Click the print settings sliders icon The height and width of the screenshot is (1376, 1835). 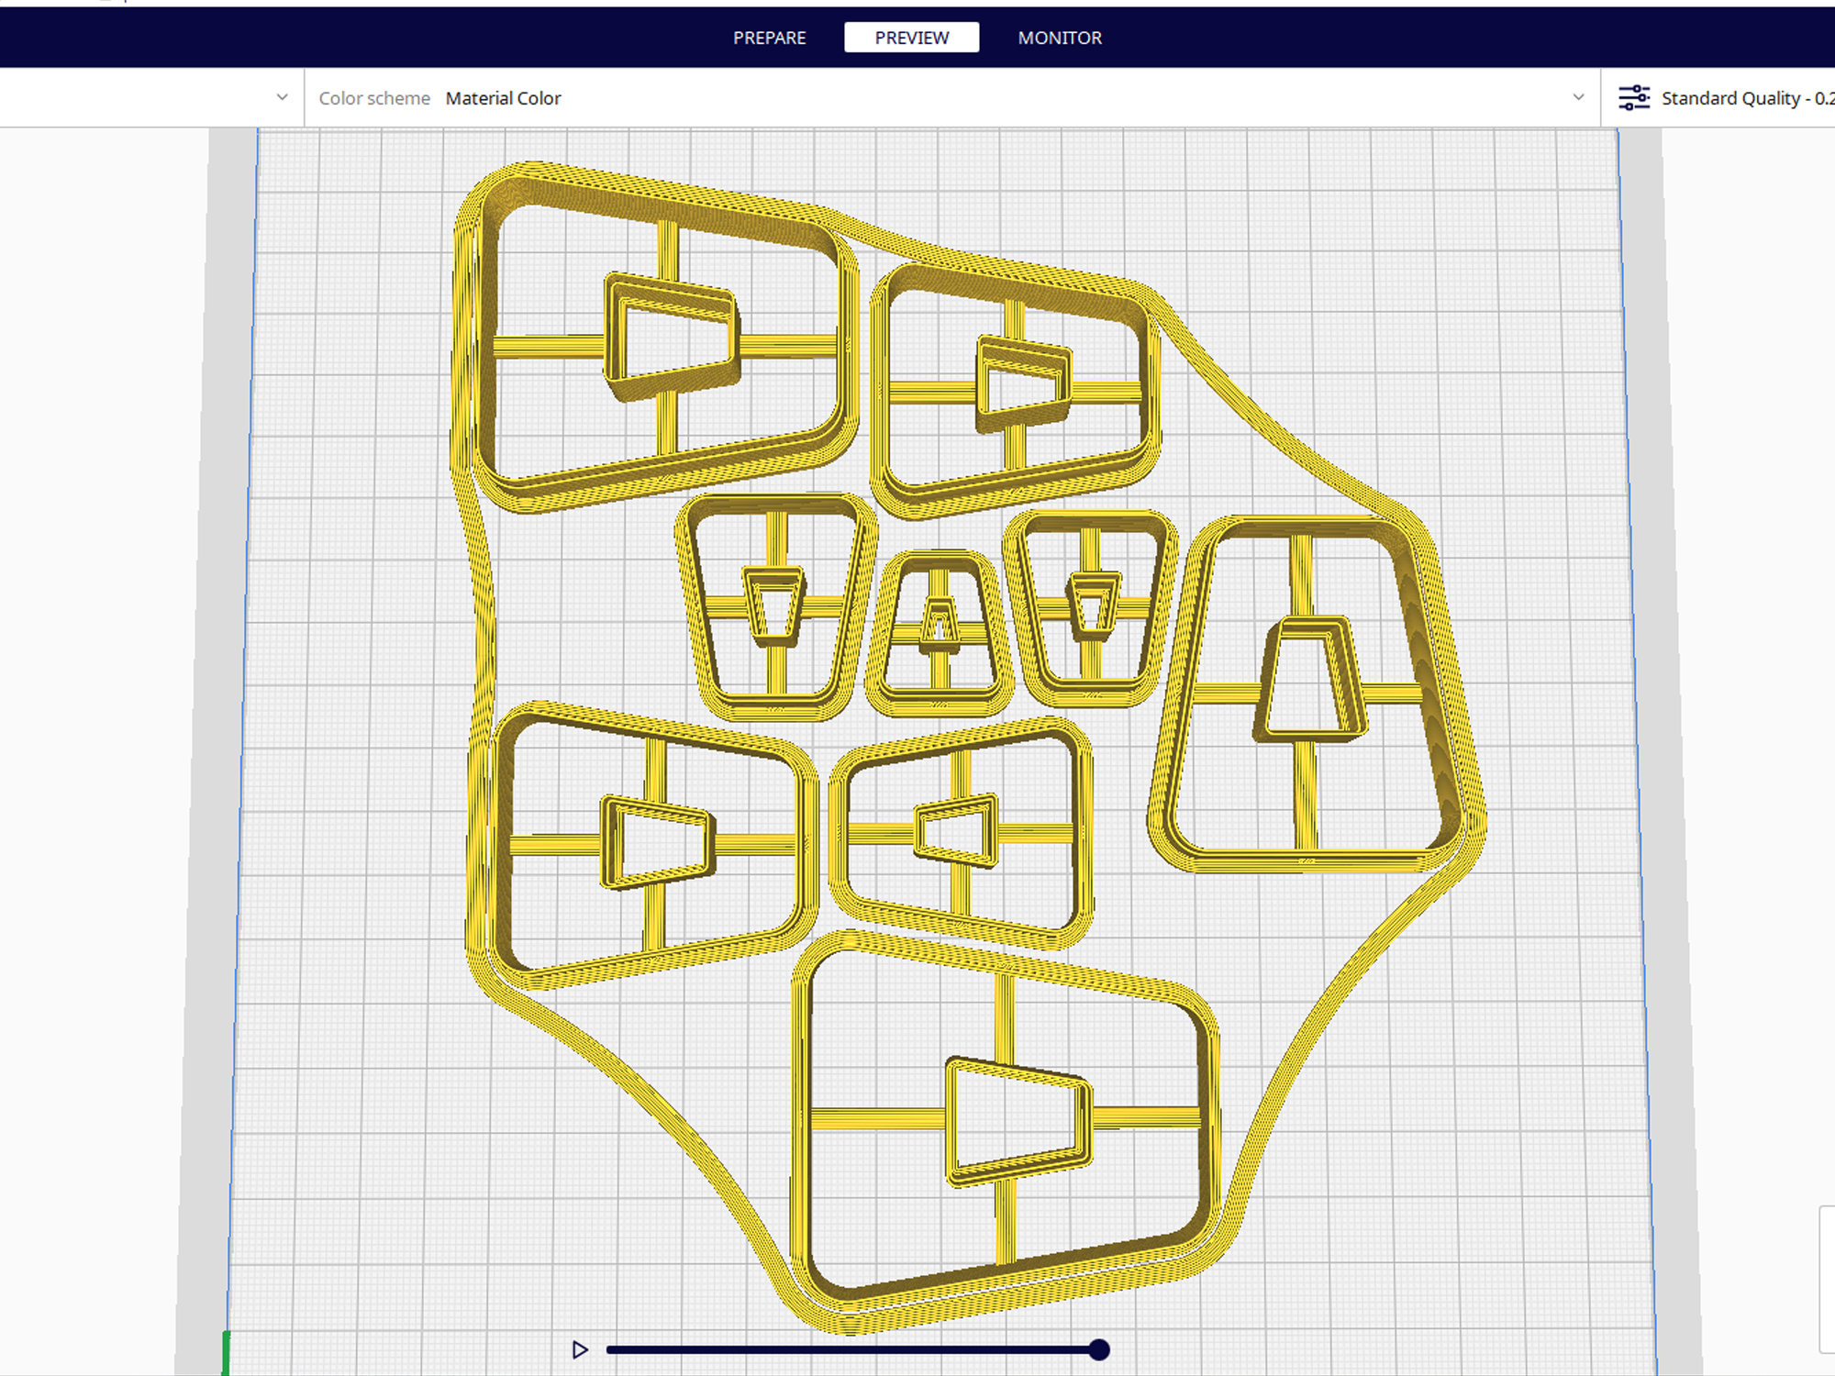(1633, 98)
